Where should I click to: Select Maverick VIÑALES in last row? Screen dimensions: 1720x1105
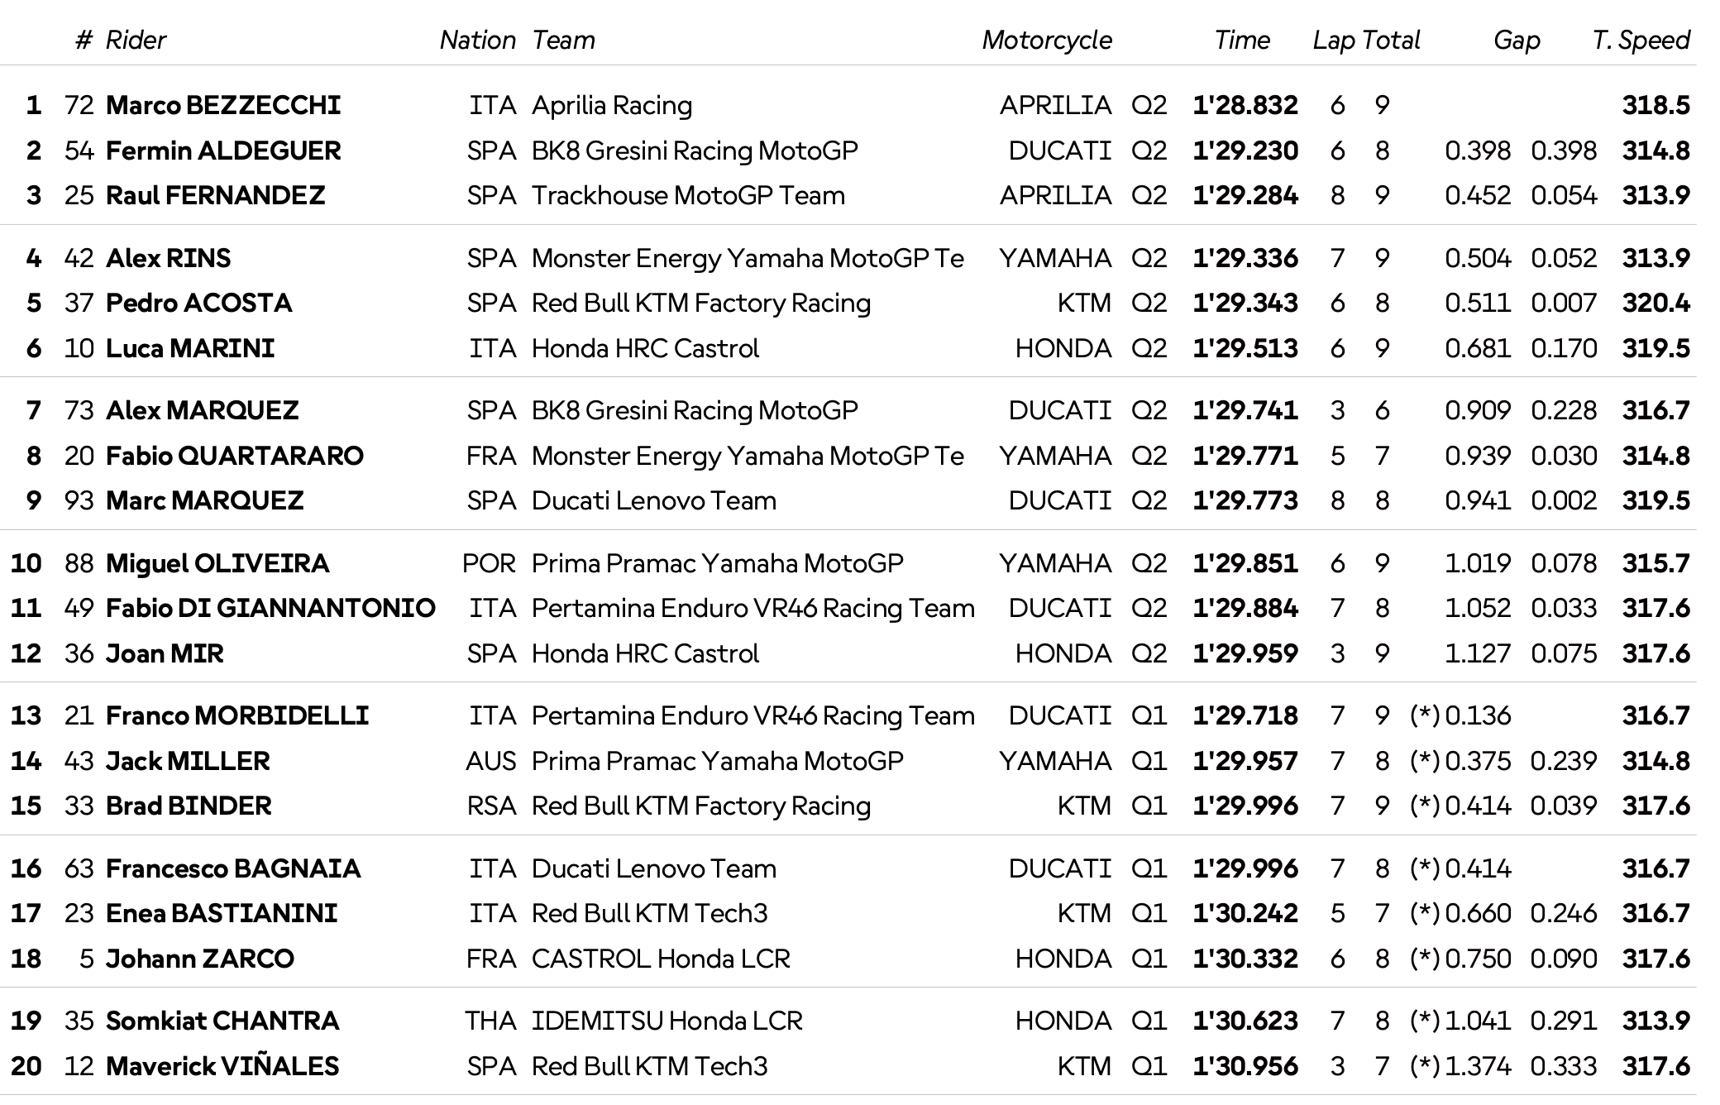tap(222, 1066)
